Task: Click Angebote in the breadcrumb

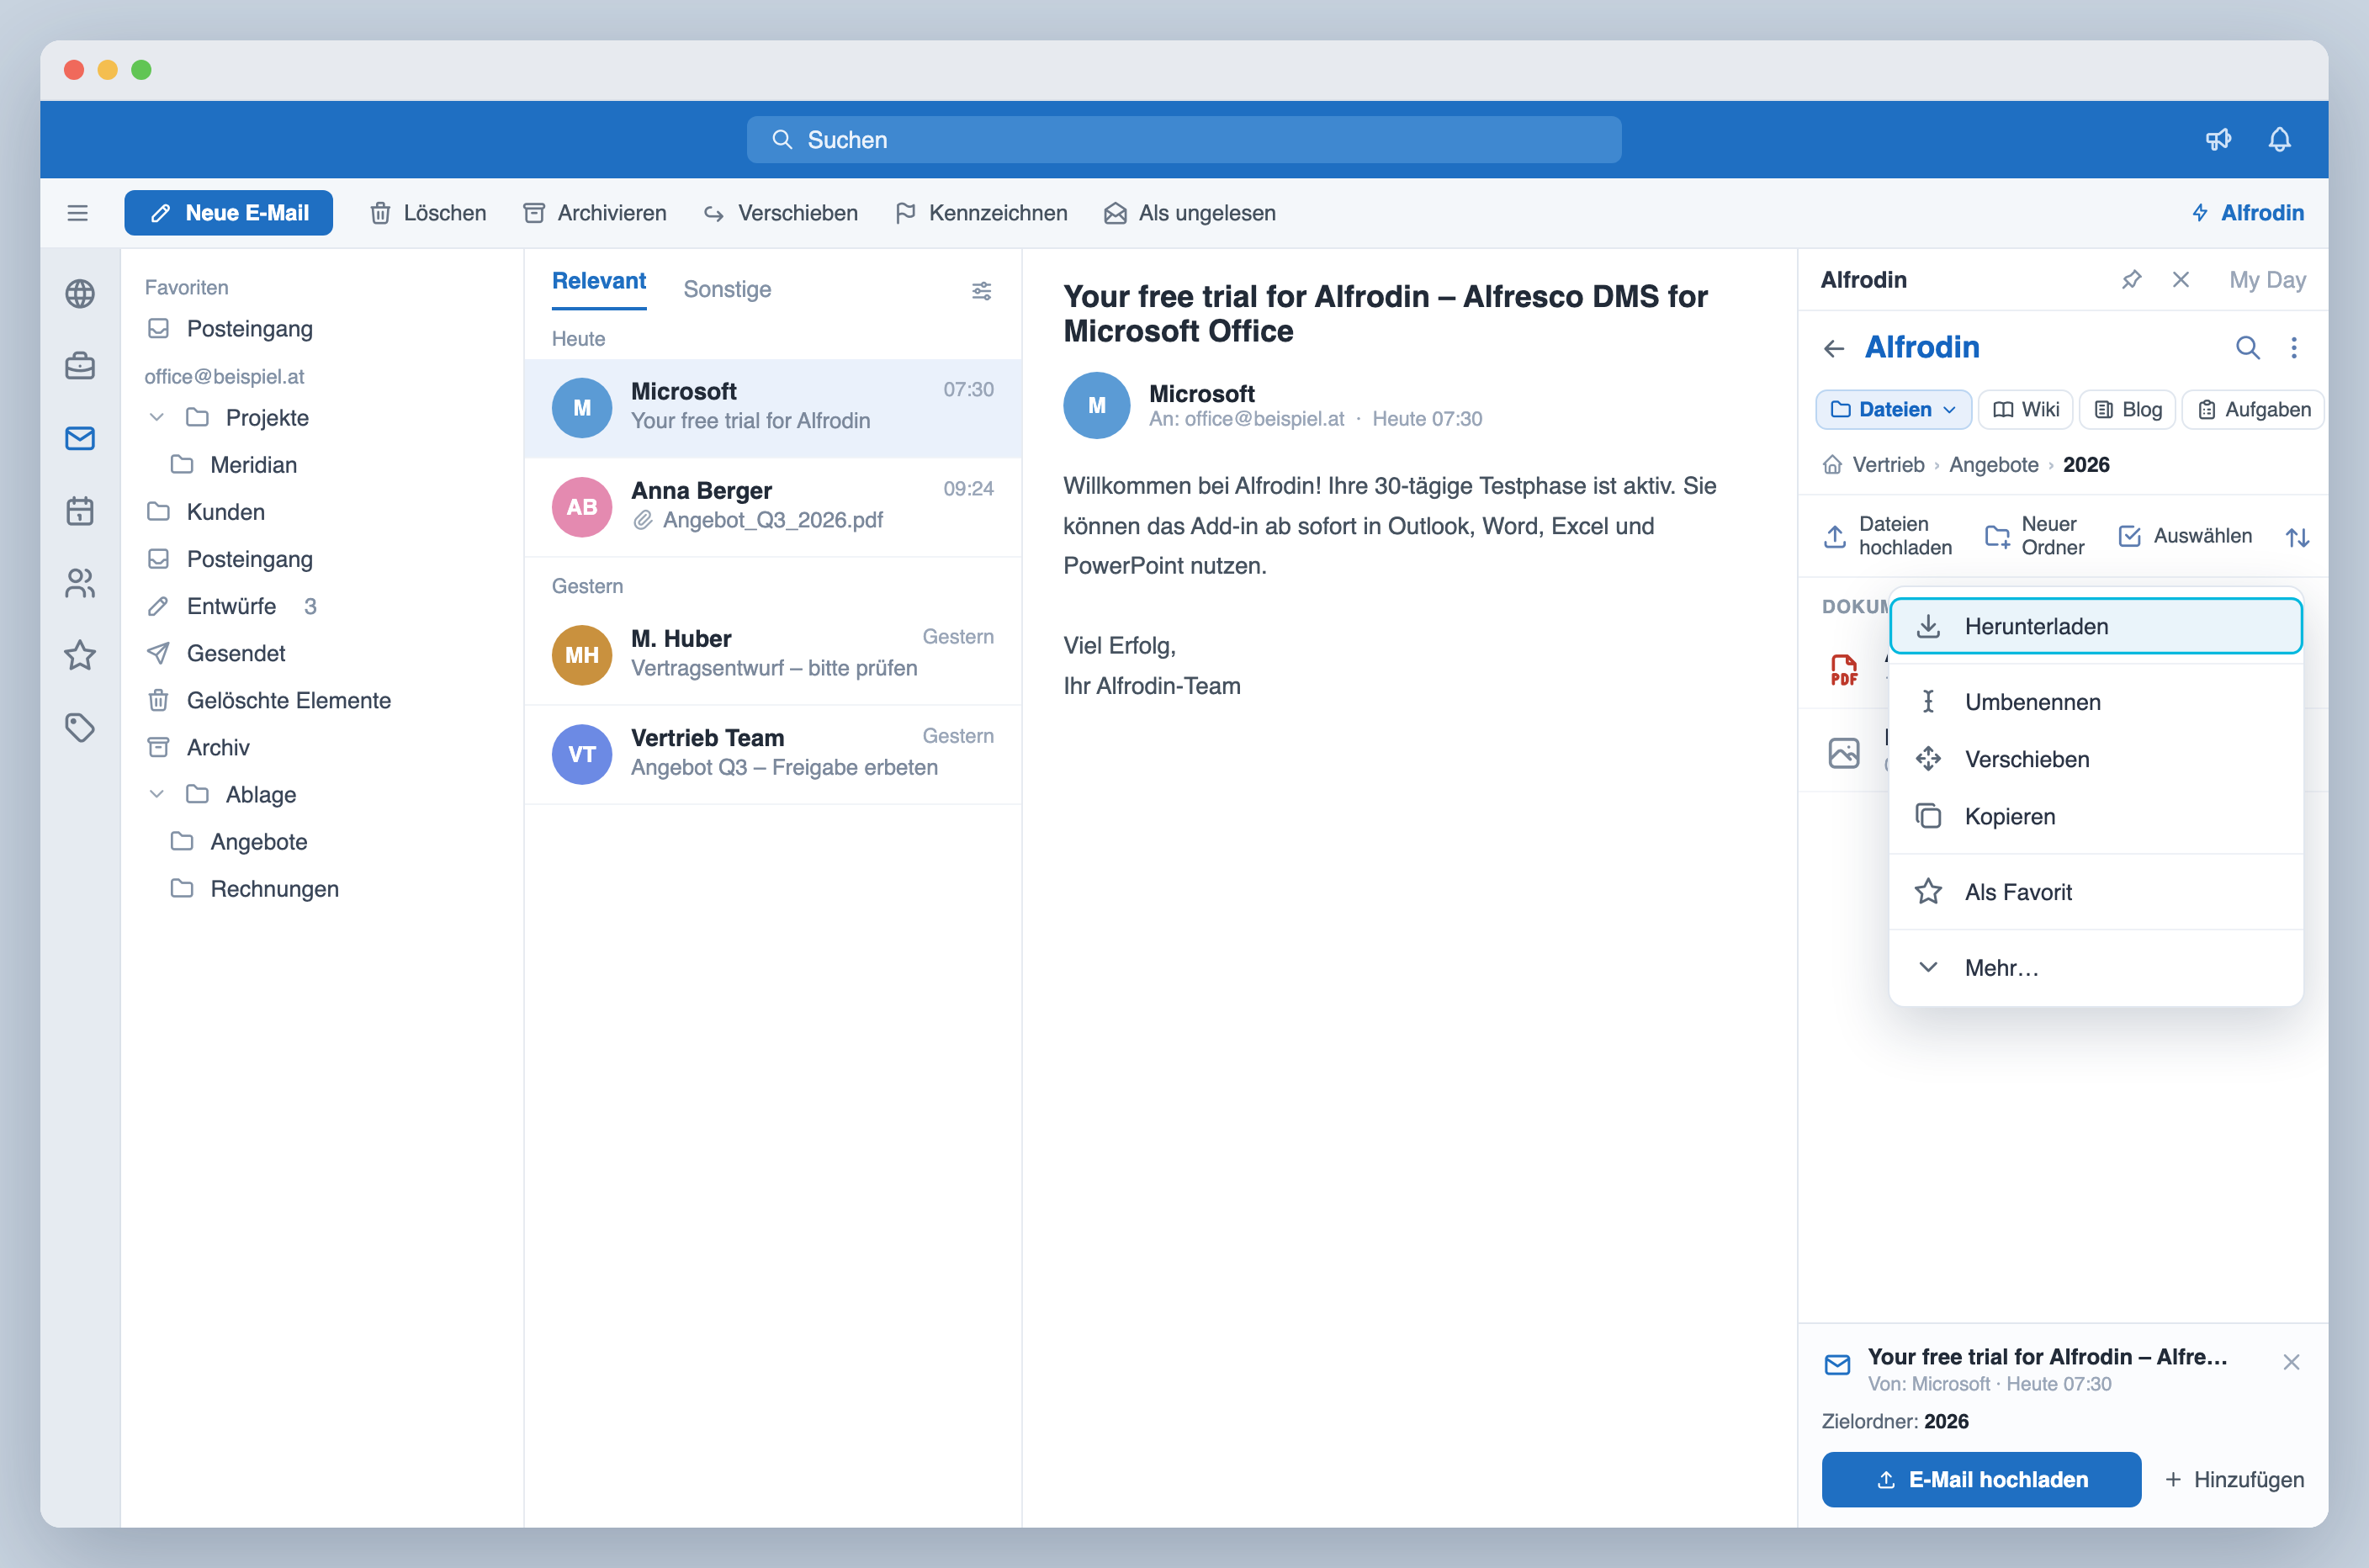Action: point(1993,465)
